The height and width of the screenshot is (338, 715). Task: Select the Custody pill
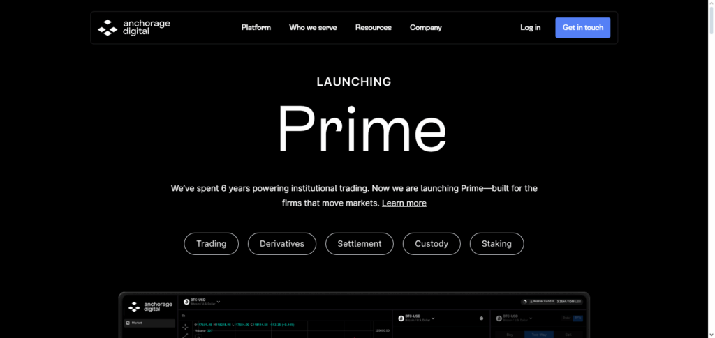(432, 244)
